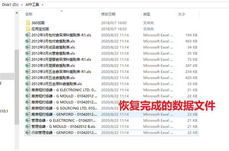The height and width of the screenshot is (151, 229).
Task: Click Excel icon of 2012年3月塑膠倉盤點表.xls
Action: [x=28, y=66]
